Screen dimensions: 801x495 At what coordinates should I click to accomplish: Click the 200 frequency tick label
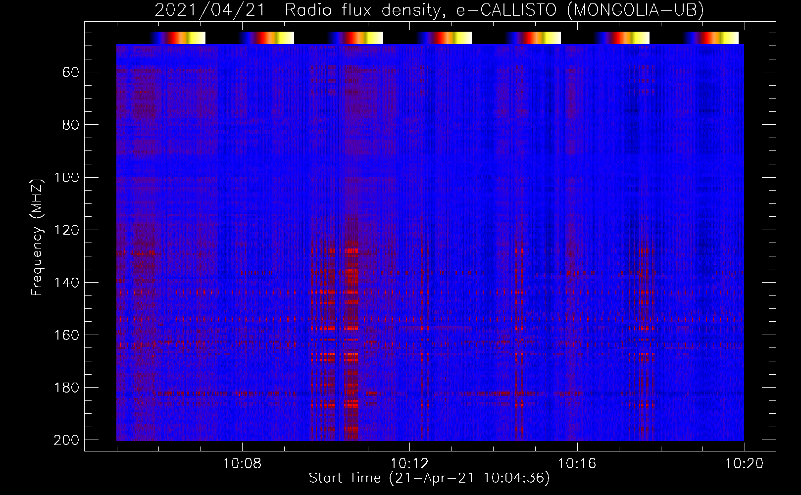pos(66,440)
